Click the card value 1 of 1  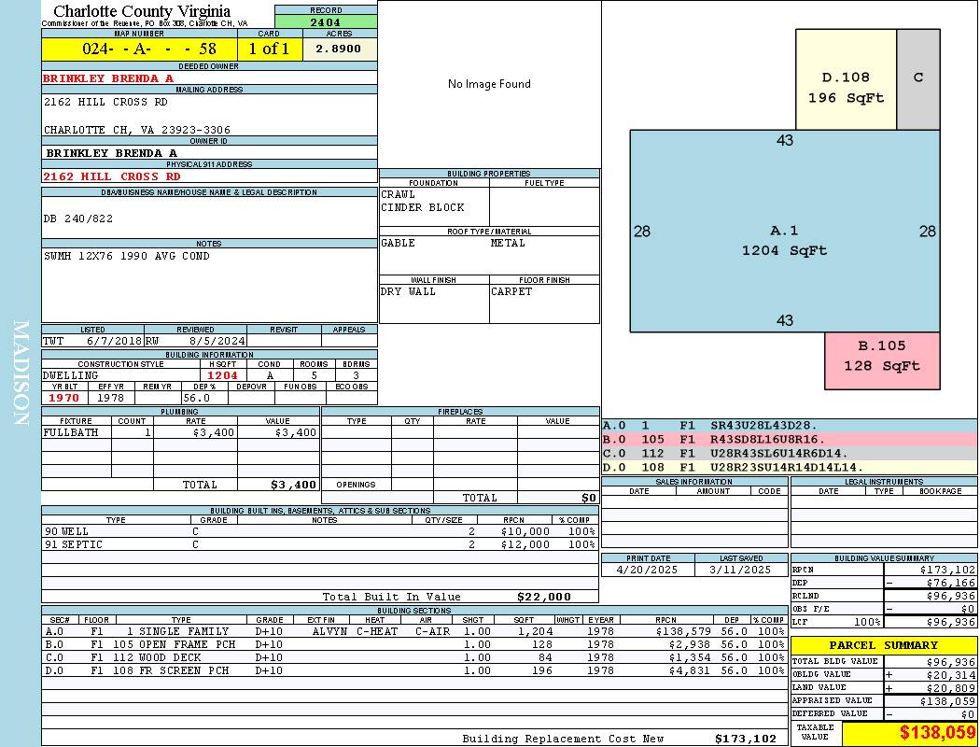(269, 49)
